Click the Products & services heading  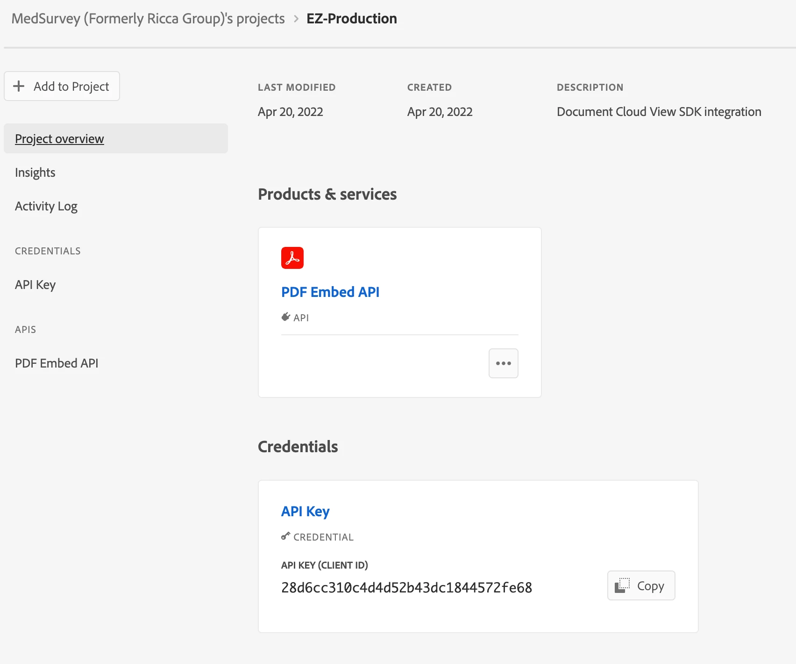(327, 194)
